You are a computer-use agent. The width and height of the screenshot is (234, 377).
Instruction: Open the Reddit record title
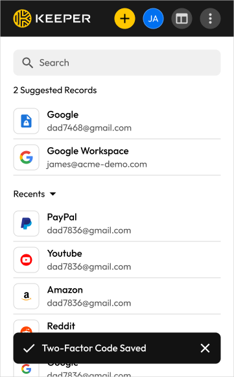coord(61,326)
